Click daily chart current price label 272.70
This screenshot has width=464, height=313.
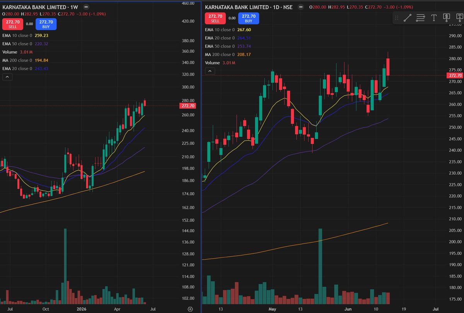click(455, 76)
